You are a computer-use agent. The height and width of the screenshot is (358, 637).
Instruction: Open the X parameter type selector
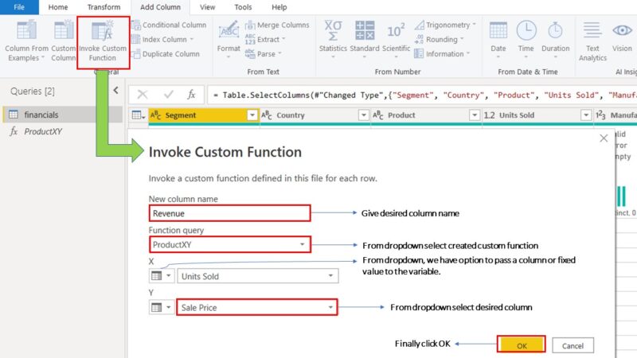click(160, 276)
